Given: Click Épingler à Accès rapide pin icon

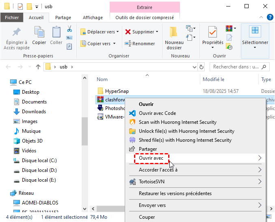Looking at the screenshot, I should pos(17,32).
